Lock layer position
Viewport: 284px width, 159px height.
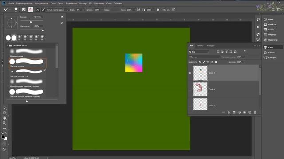coord(208,62)
